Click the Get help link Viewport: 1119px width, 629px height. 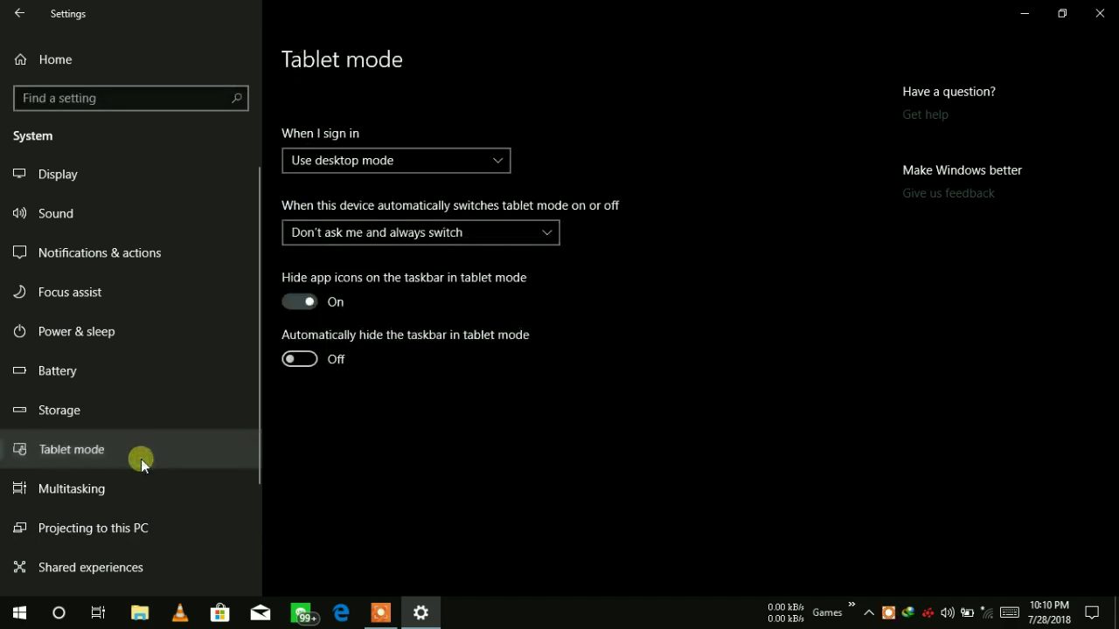[x=925, y=114]
